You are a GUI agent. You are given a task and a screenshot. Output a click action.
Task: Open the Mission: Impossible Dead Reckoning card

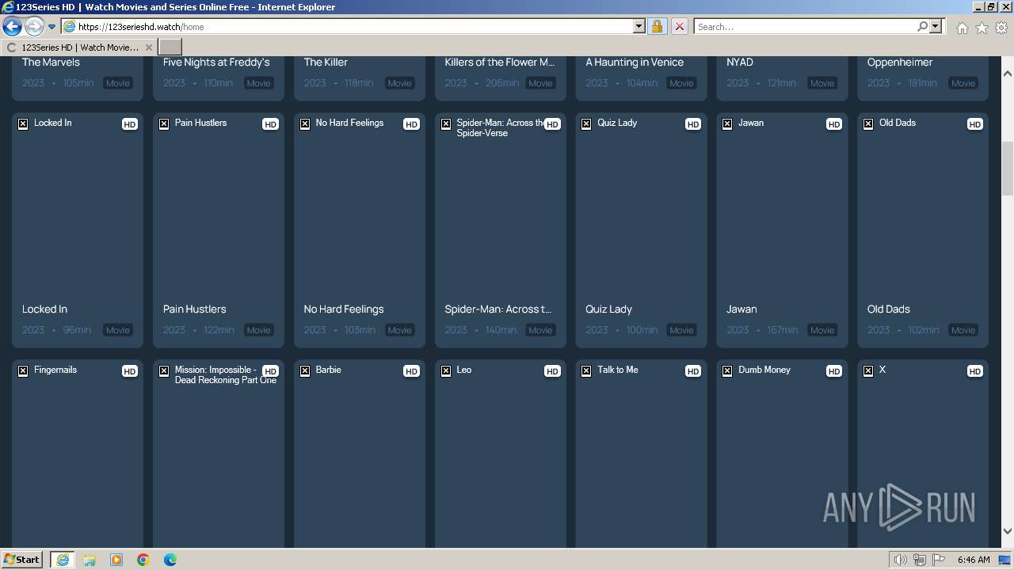tap(219, 454)
